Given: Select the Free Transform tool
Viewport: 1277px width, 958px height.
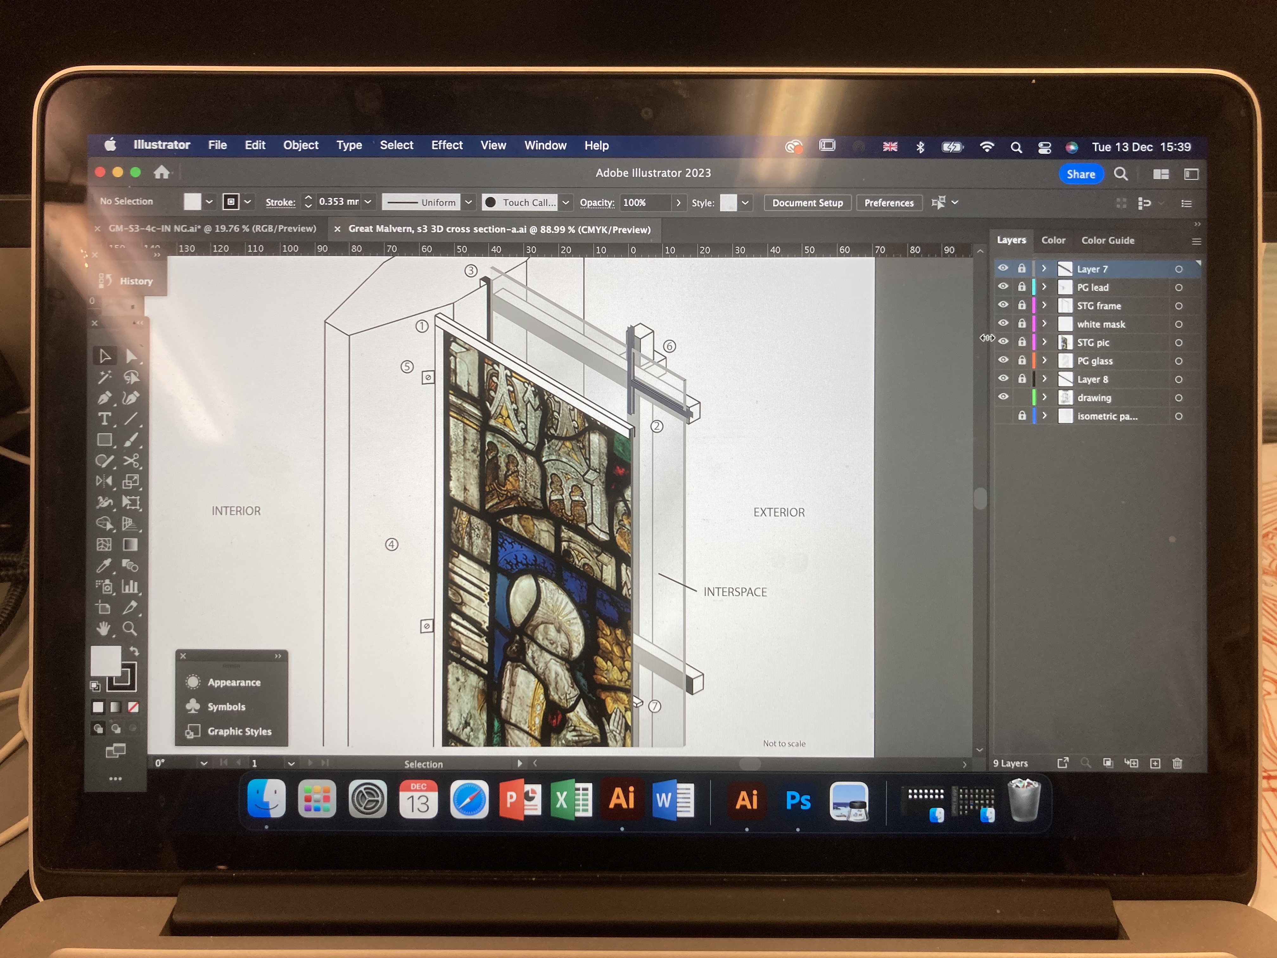Looking at the screenshot, I should point(132,502).
